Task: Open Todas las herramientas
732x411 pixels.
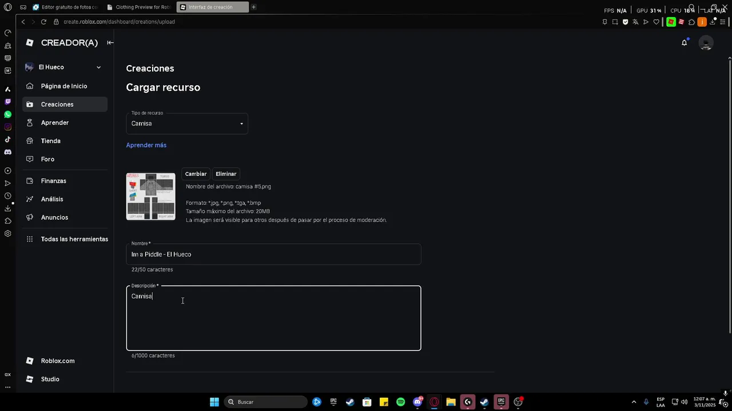Action: click(x=66, y=239)
